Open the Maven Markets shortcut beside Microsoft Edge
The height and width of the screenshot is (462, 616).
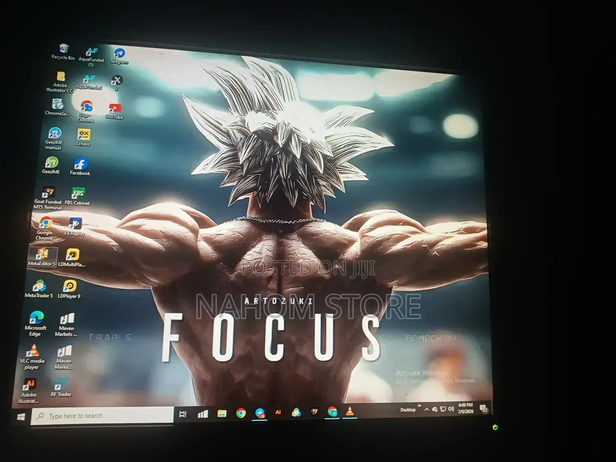click(x=66, y=325)
